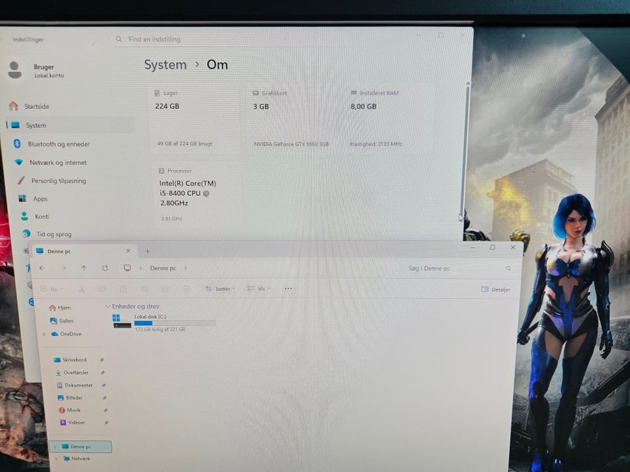Open Skrivebord quick access folder
Screen dimensions: 630x472
(x=70, y=360)
